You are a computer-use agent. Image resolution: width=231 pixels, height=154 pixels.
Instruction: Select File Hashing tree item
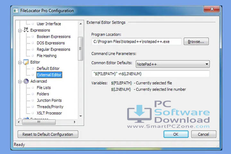[x=47, y=56]
